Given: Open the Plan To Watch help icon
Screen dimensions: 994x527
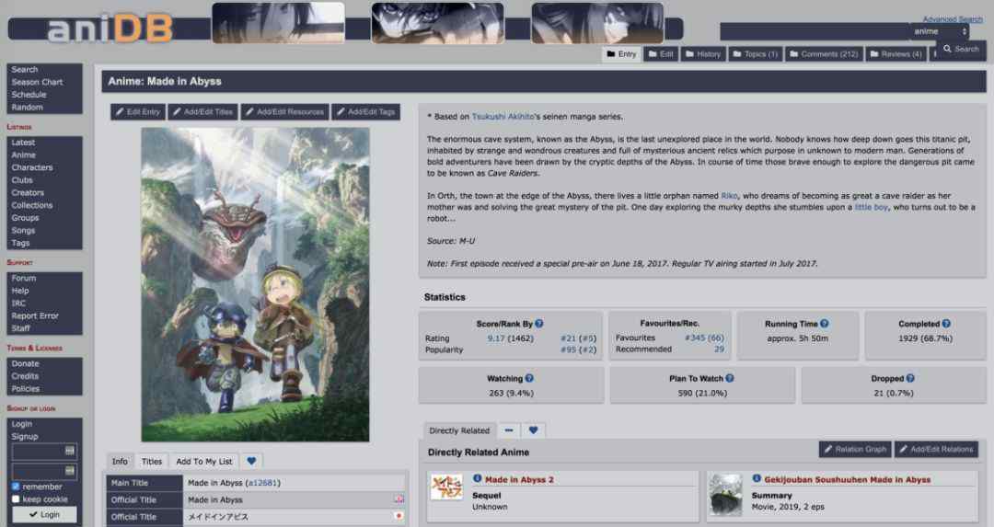Looking at the screenshot, I should 730,378.
